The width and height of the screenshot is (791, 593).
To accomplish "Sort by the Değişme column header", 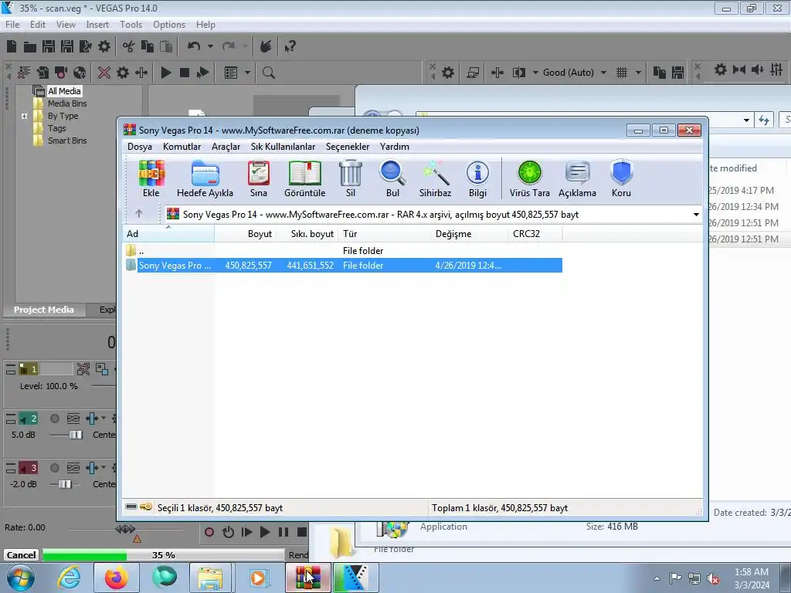I will point(469,234).
